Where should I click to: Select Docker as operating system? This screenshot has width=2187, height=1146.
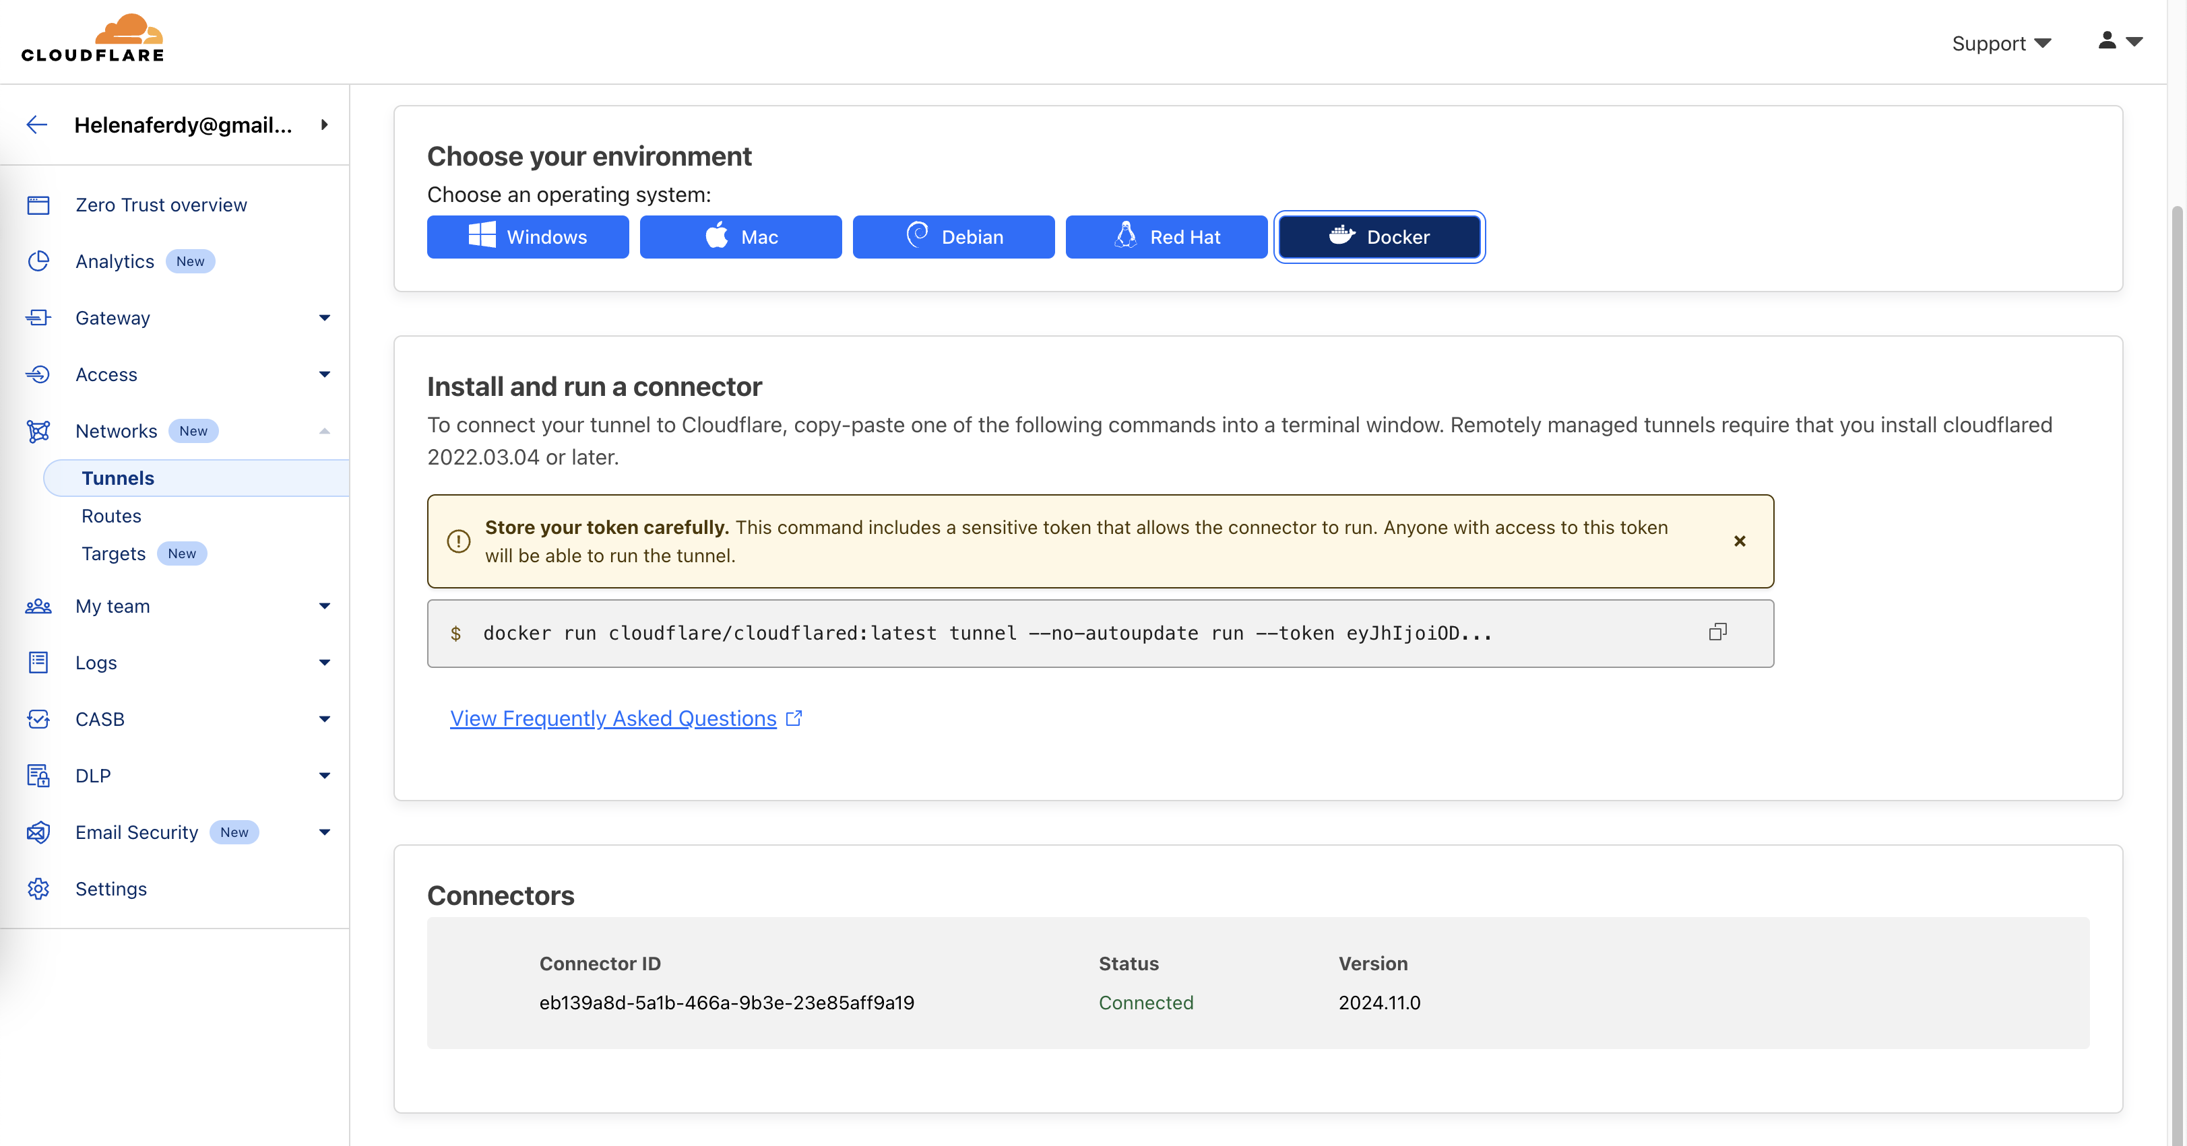coord(1378,236)
